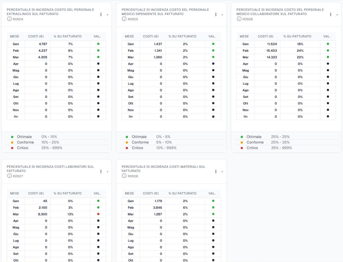Click the % SU FATTURATO header in R0504

pos(68,36)
